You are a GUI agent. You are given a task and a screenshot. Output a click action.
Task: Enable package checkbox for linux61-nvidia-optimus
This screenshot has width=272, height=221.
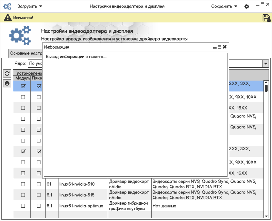(x=39, y=206)
